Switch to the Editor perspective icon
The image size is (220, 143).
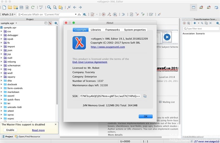tap(194, 7)
